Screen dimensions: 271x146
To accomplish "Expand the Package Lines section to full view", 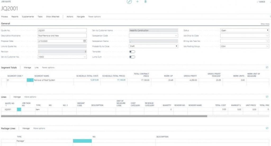I will point(267,128).
